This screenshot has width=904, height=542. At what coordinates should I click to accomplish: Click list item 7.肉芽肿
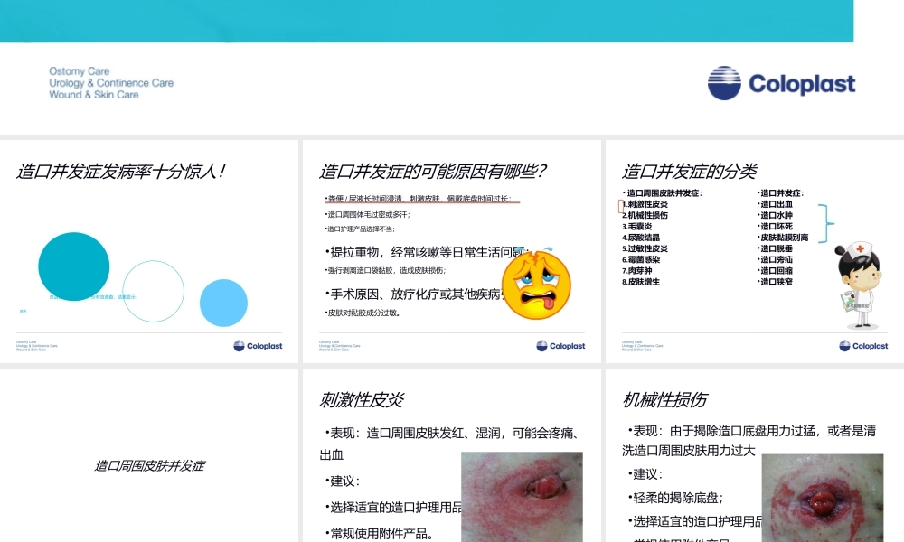coord(637,270)
